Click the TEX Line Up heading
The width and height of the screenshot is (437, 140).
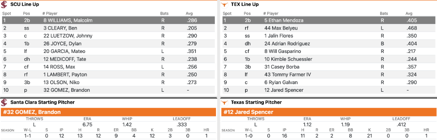click(x=244, y=4)
